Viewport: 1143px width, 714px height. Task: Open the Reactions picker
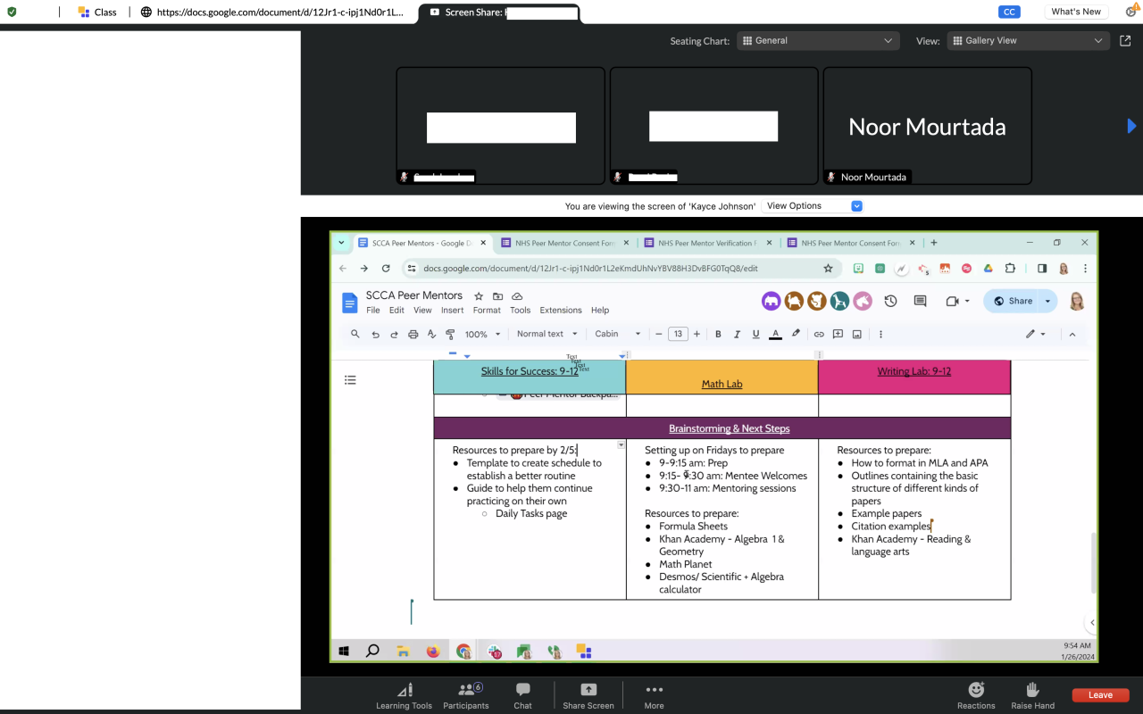(976, 694)
